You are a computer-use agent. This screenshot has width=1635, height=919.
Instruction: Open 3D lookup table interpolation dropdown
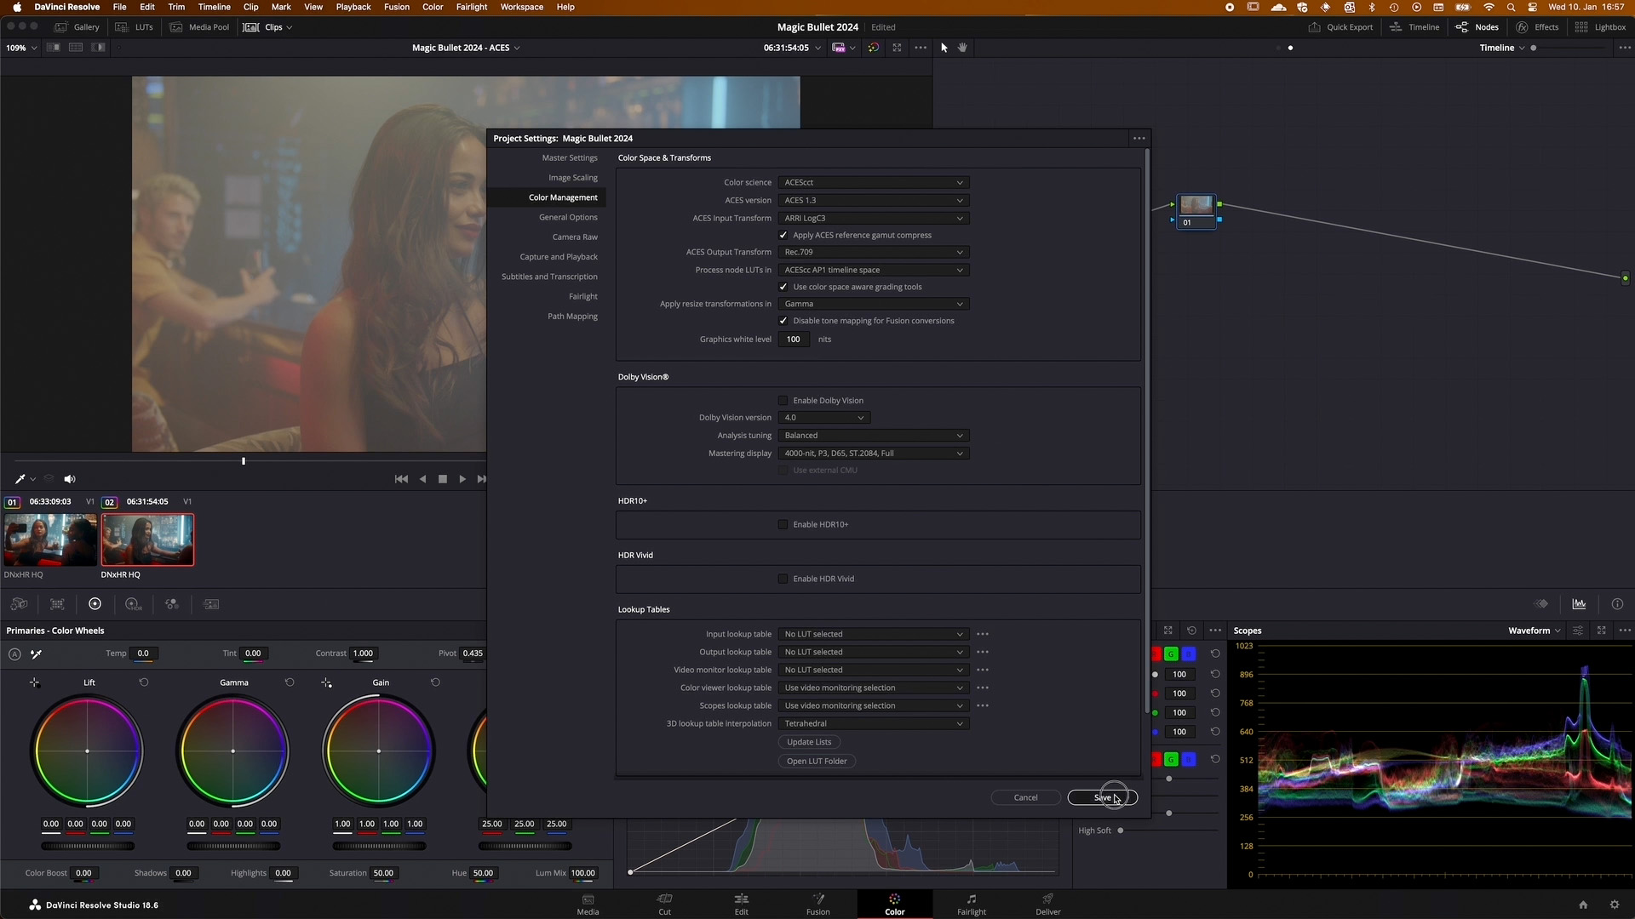click(x=874, y=724)
